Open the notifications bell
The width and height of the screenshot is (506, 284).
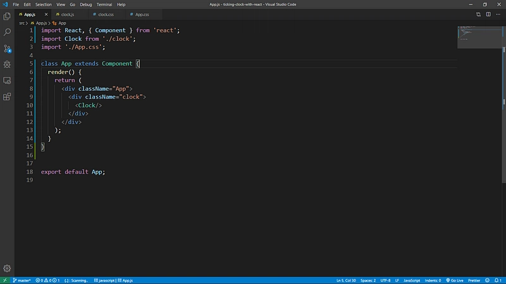click(x=498, y=280)
